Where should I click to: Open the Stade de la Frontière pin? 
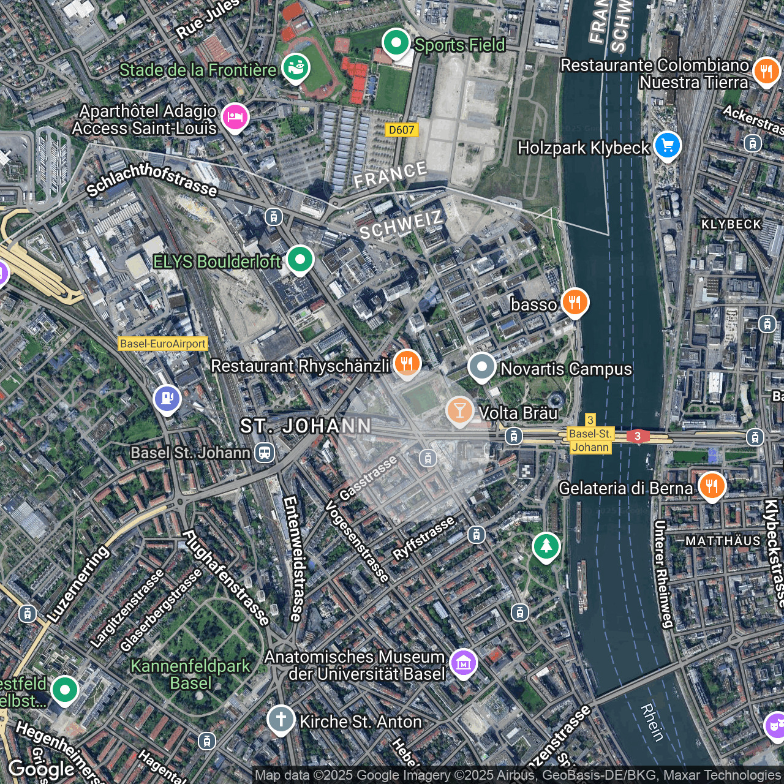point(296,69)
